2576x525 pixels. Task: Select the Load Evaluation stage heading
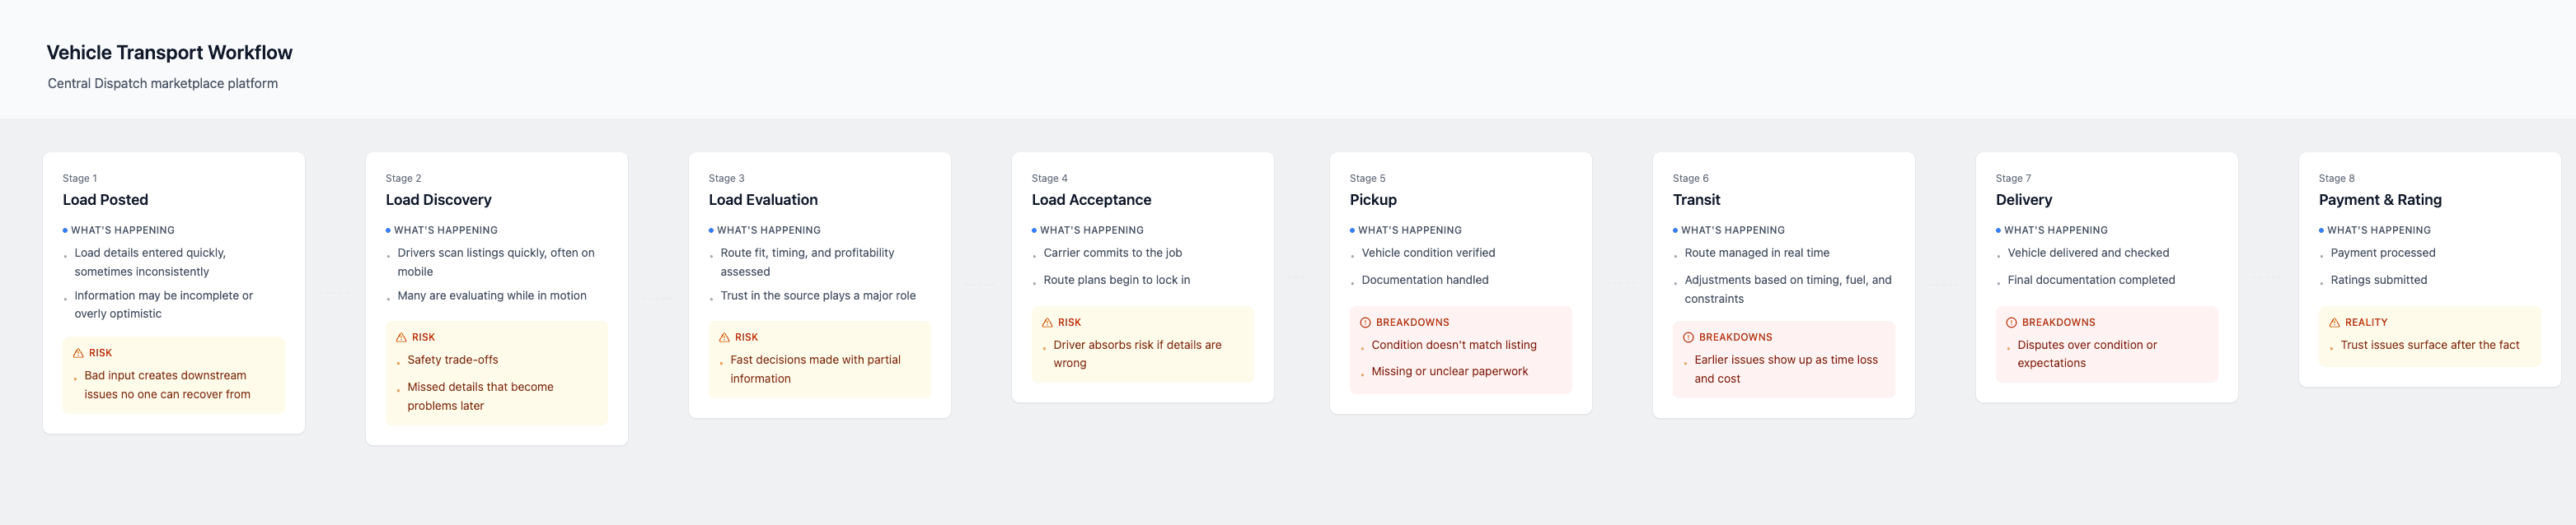(763, 200)
